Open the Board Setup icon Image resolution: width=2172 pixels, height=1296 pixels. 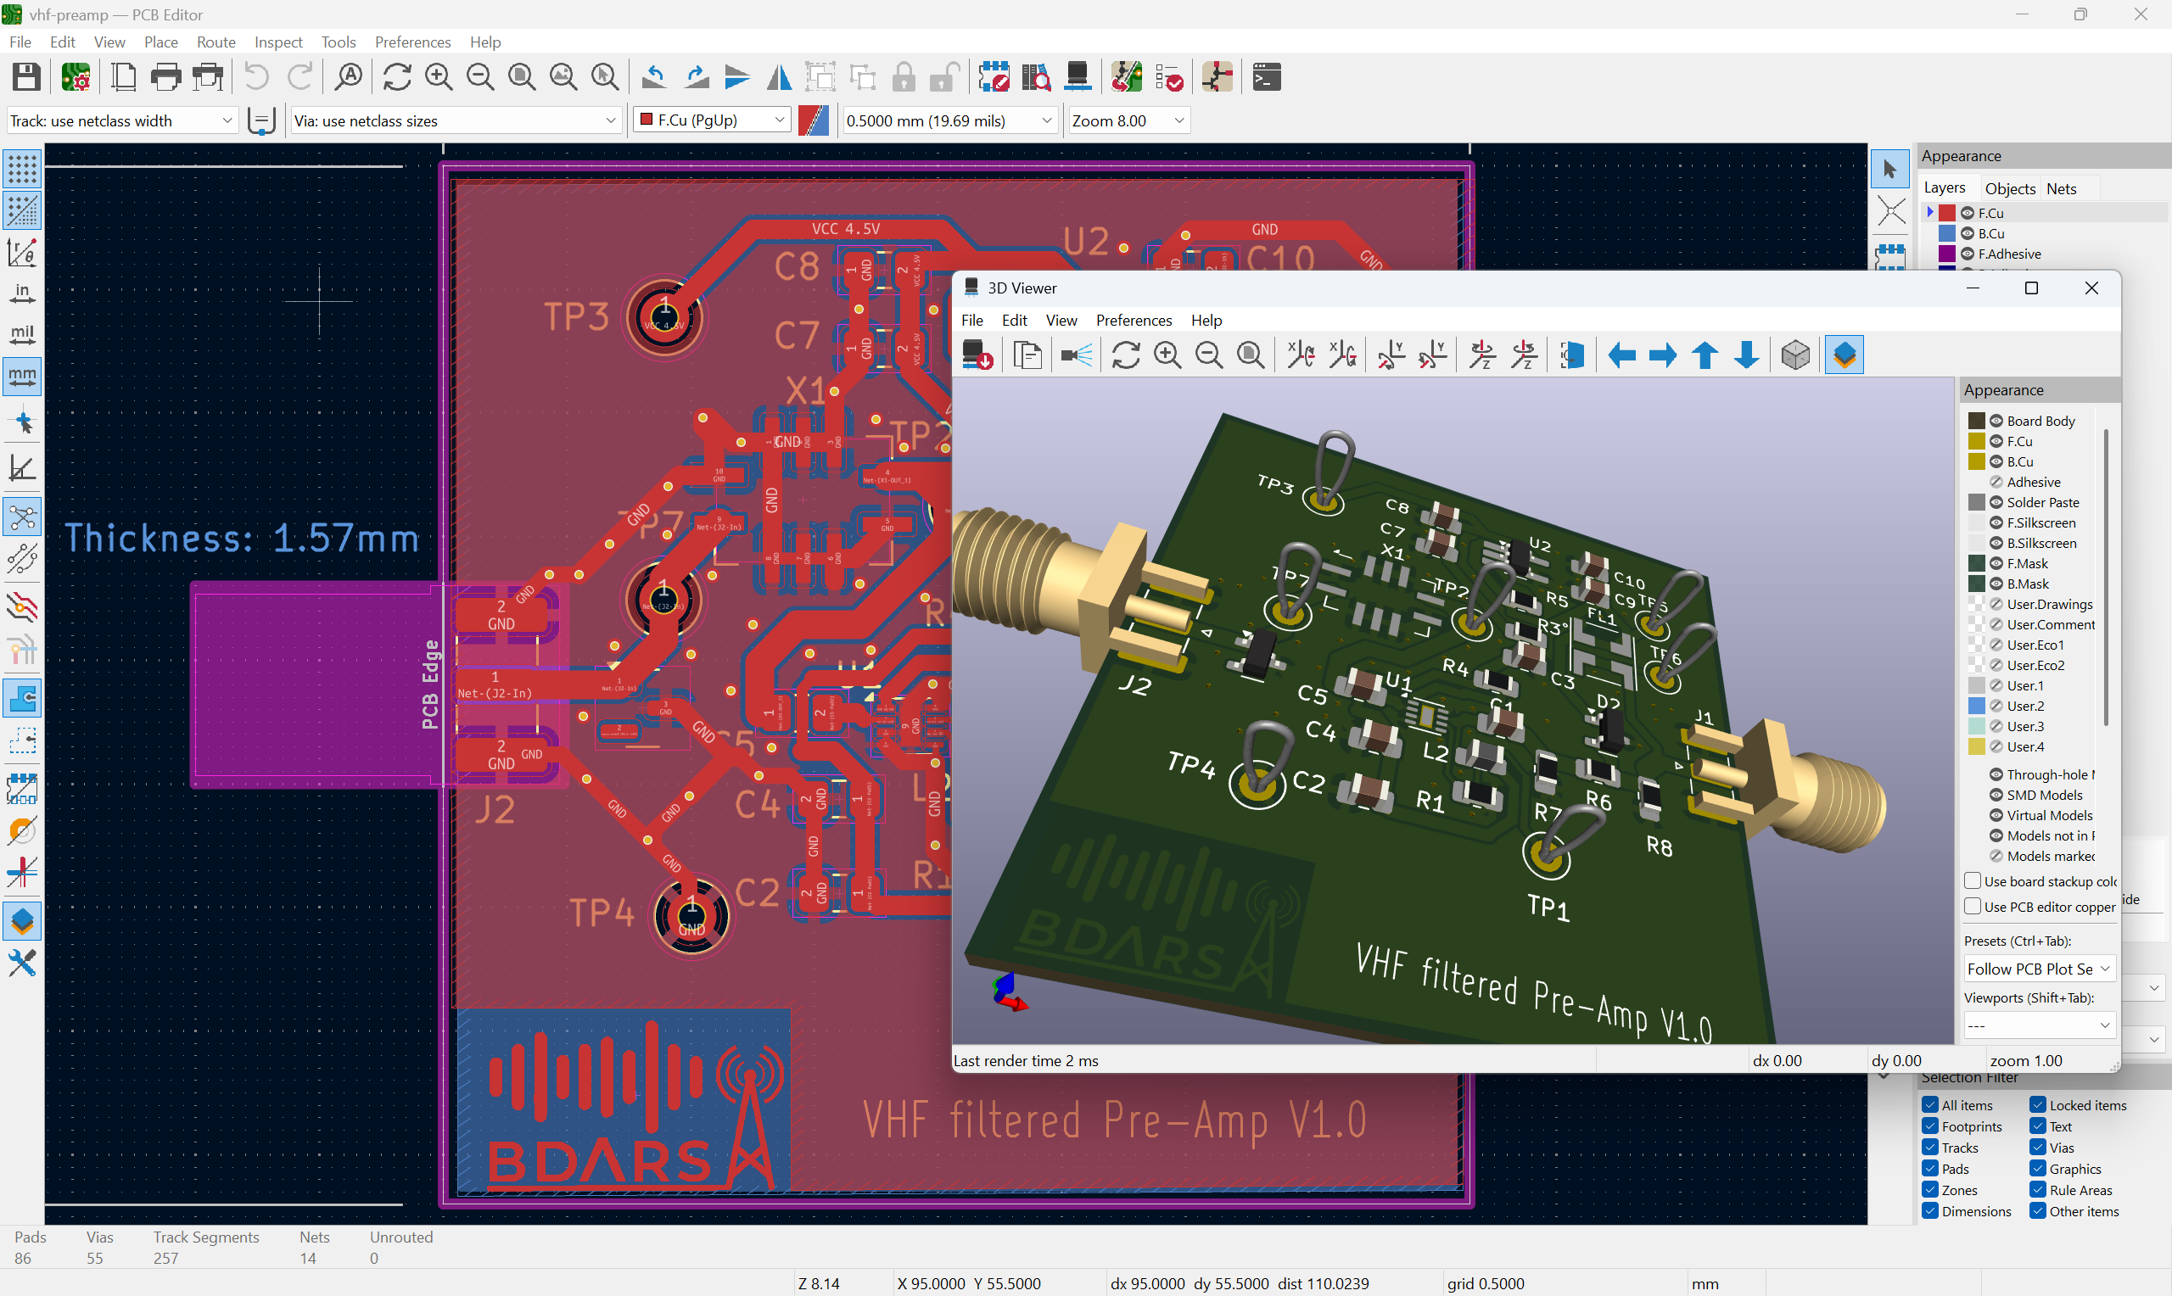(x=76, y=78)
